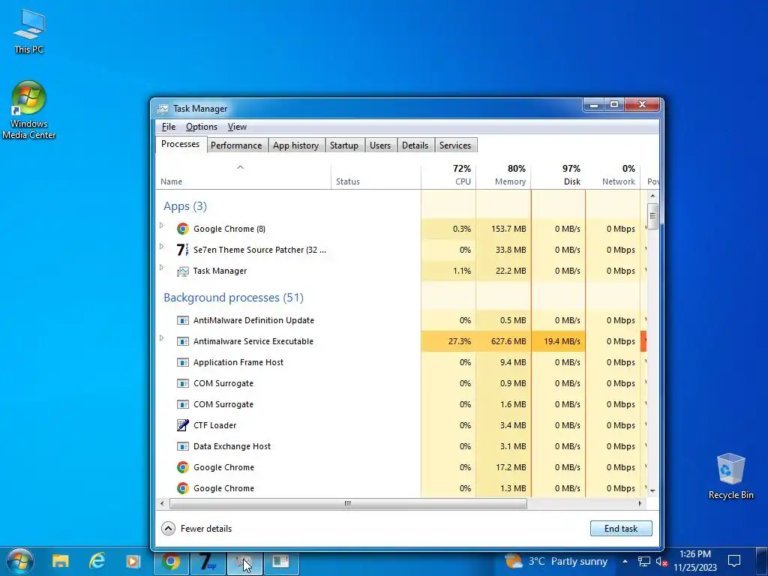This screenshot has height=576, width=768.
Task: Switch to Google Chrome on the taskbar
Action: click(171, 561)
